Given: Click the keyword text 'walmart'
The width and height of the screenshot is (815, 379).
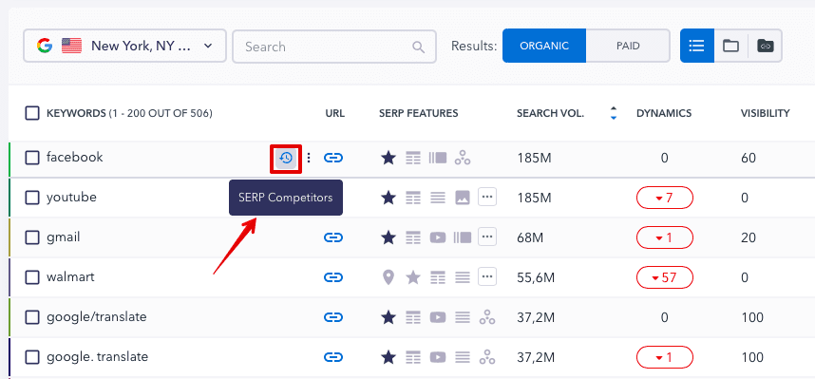Looking at the screenshot, I should click(70, 277).
